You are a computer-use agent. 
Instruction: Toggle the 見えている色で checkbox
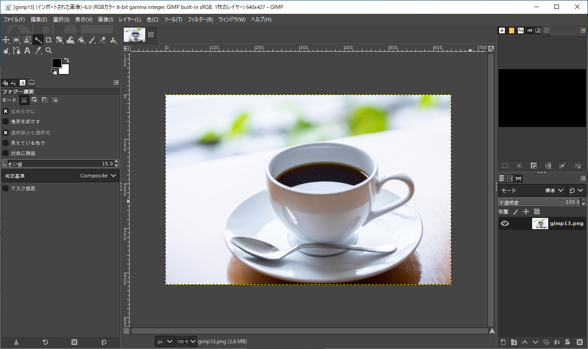(6, 143)
